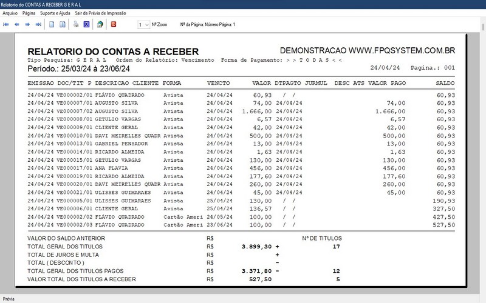Open the Arquivo menu
This screenshot has width=486, height=303.
pyautogui.click(x=10, y=13)
